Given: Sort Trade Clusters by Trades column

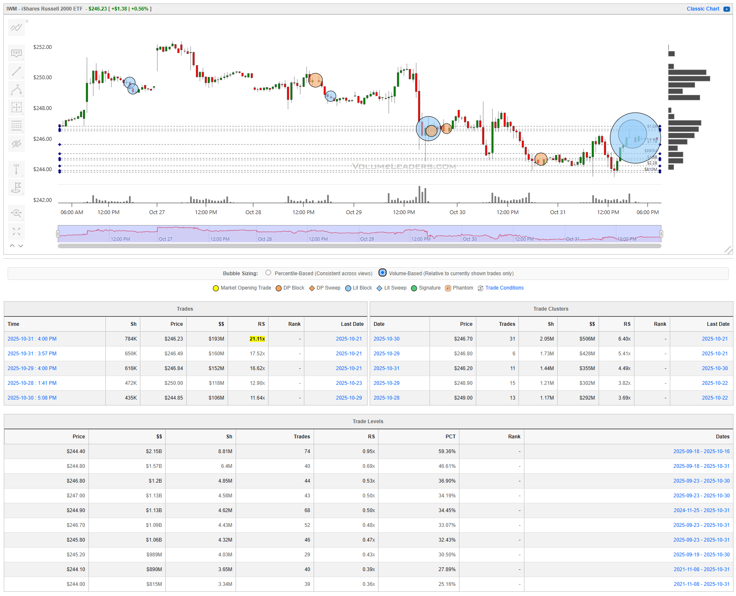Looking at the screenshot, I should (x=497, y=324).
